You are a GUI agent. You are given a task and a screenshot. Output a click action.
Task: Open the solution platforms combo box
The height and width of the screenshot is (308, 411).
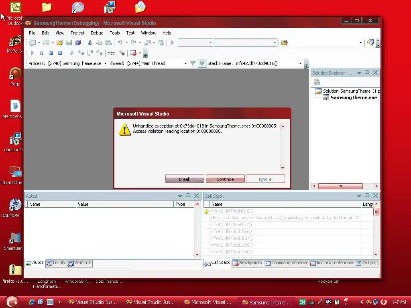point(245,43)
